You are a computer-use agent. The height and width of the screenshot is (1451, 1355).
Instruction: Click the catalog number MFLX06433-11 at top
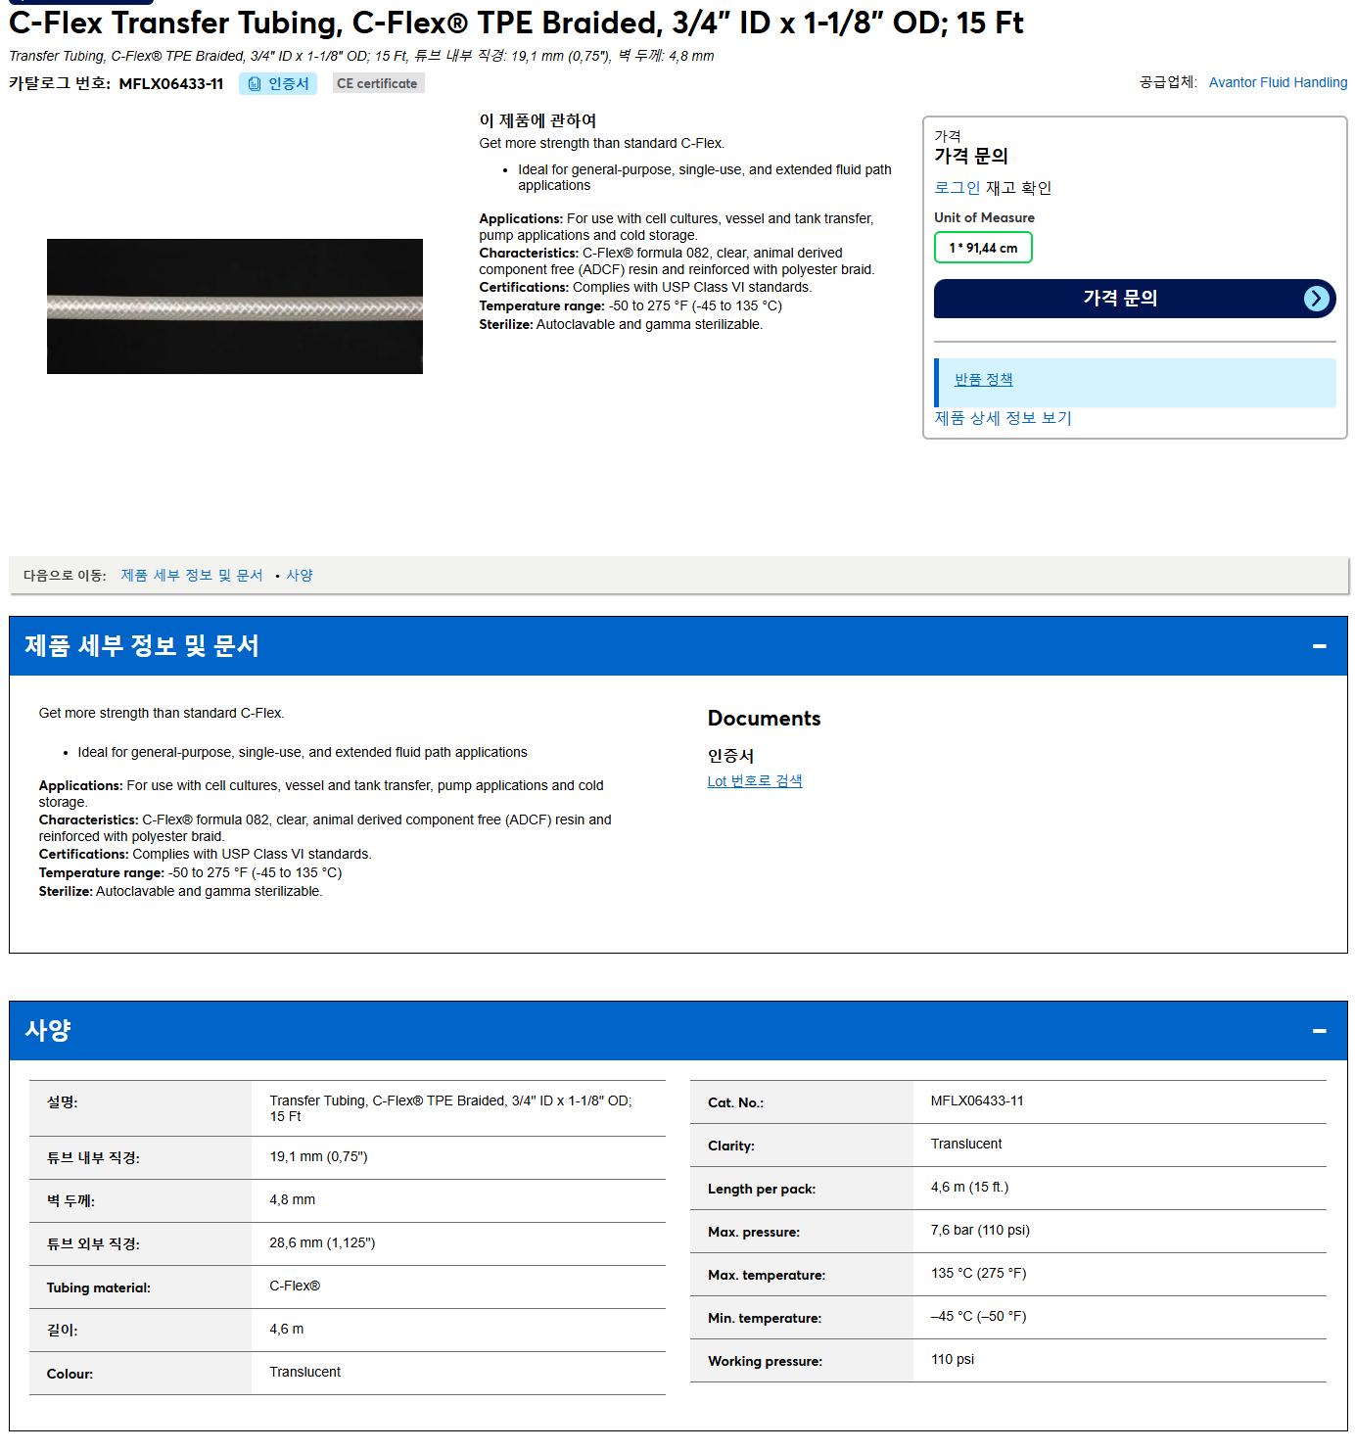point(171,84)
